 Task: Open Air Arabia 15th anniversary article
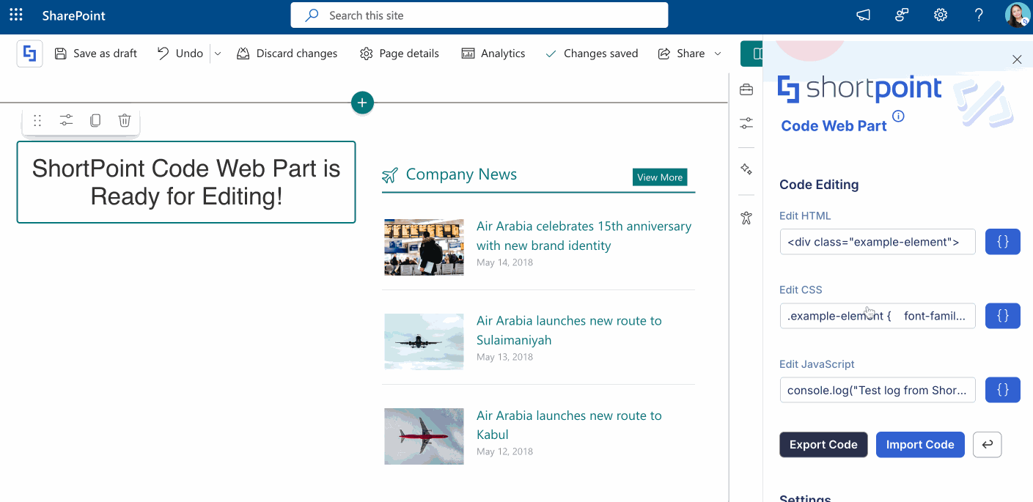click(x=584, y=236)
